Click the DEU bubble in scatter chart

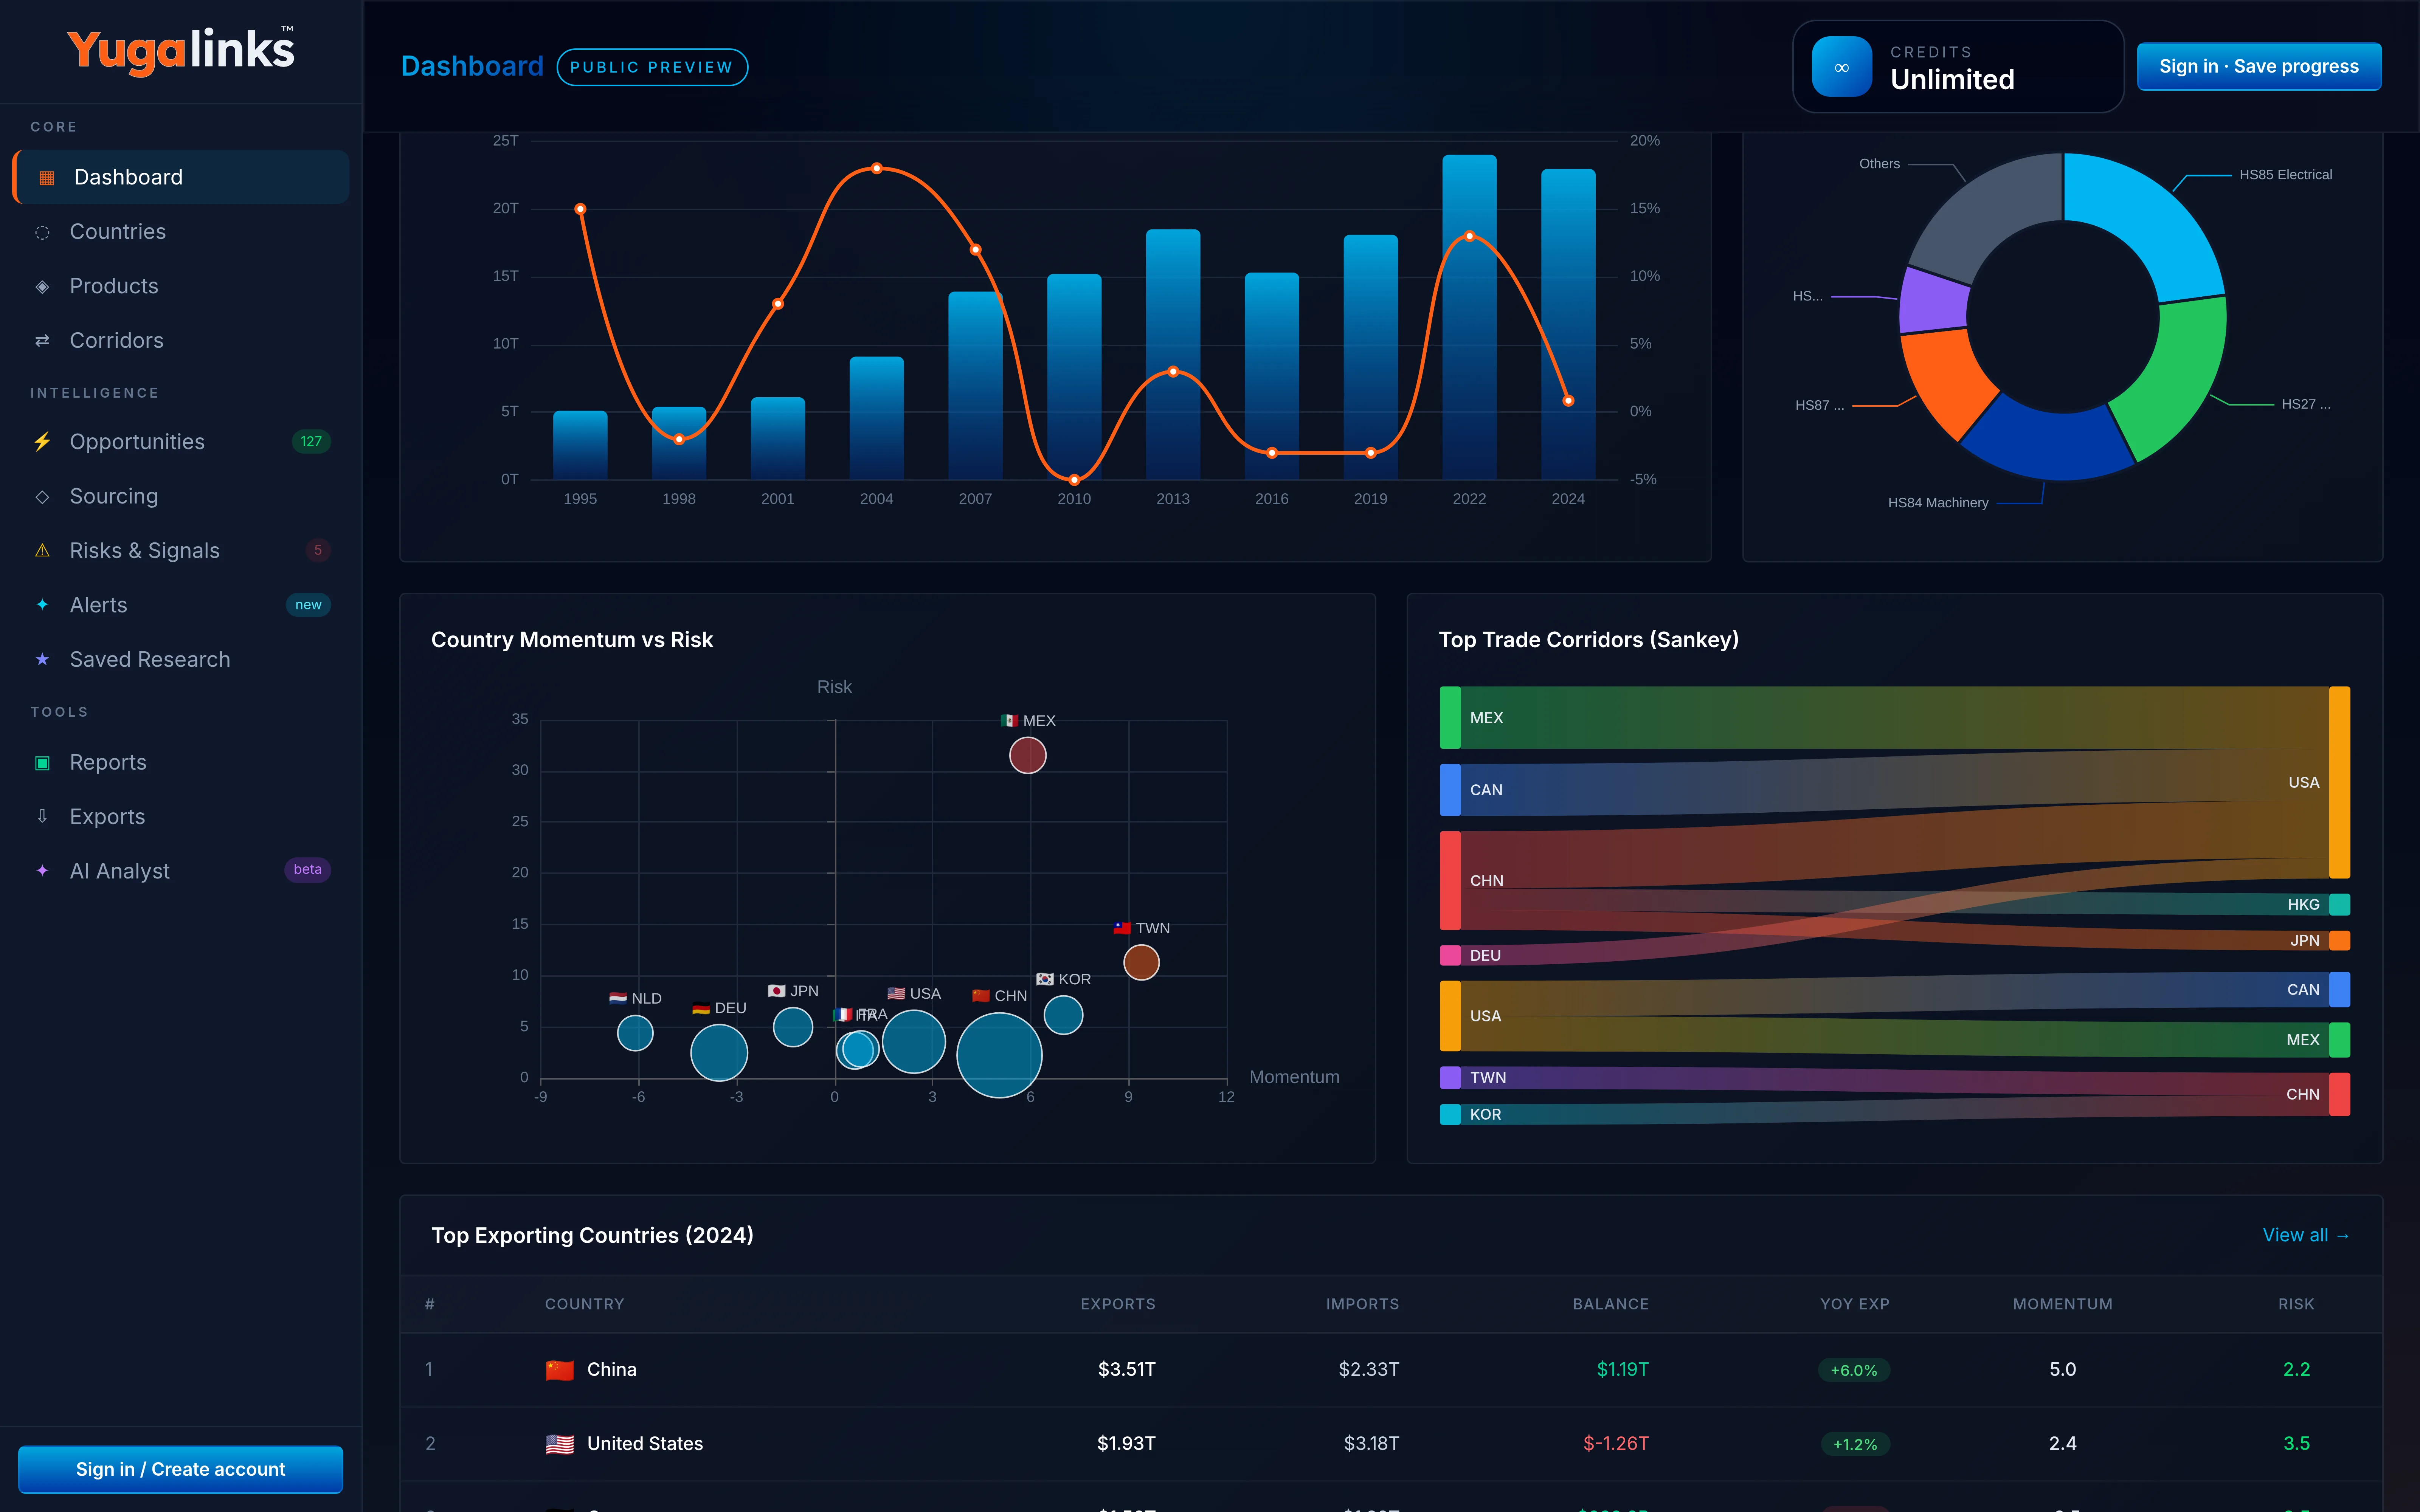[719, 1053]
